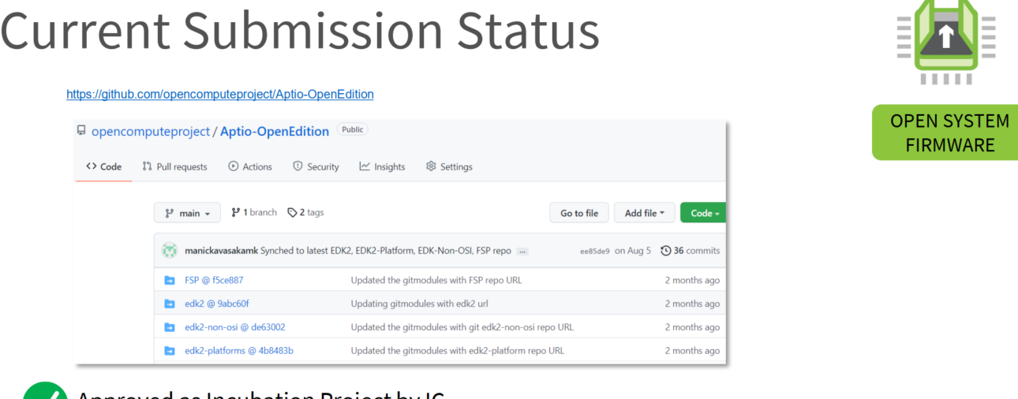View the 36 commits history
The width and height of the screenshot is (1018, 399).
(x=690, y=251)
